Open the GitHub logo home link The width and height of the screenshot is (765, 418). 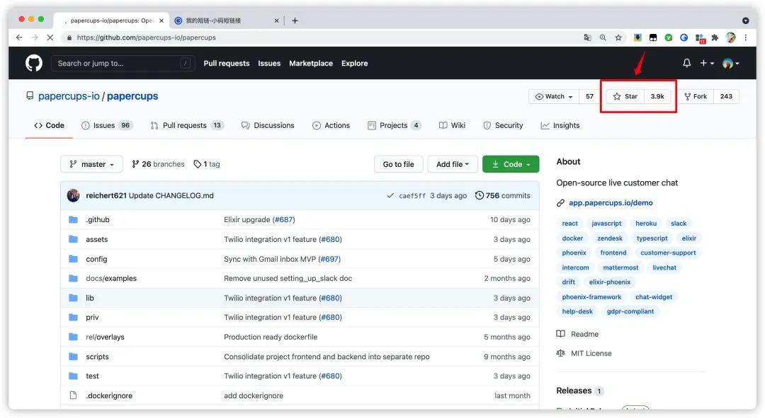click(x=34, y=64)
